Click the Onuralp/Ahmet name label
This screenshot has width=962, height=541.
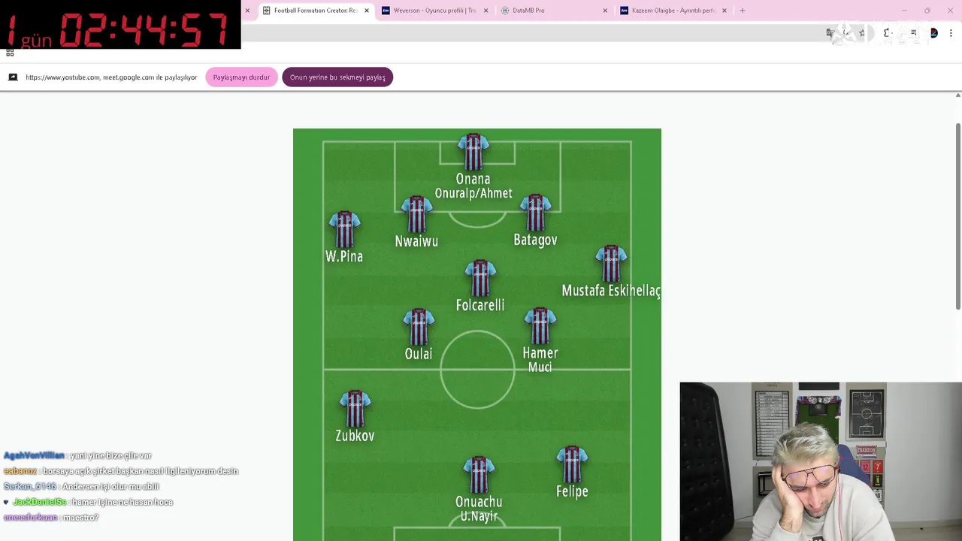click(x=473, y=193)
